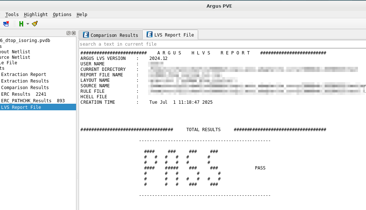366x210 pixels.
Task: Click the clear highlights broom icon
Action: tap(35, 23)
